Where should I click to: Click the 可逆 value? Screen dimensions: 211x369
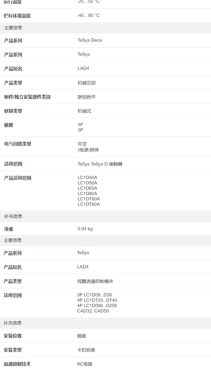(x=82, y=144)
